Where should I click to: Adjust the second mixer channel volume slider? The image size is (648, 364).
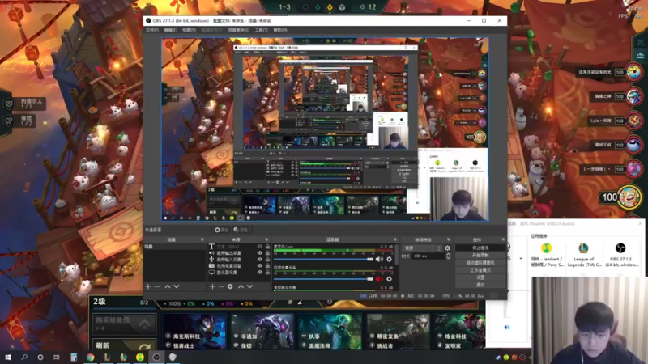tap(323, 279)
